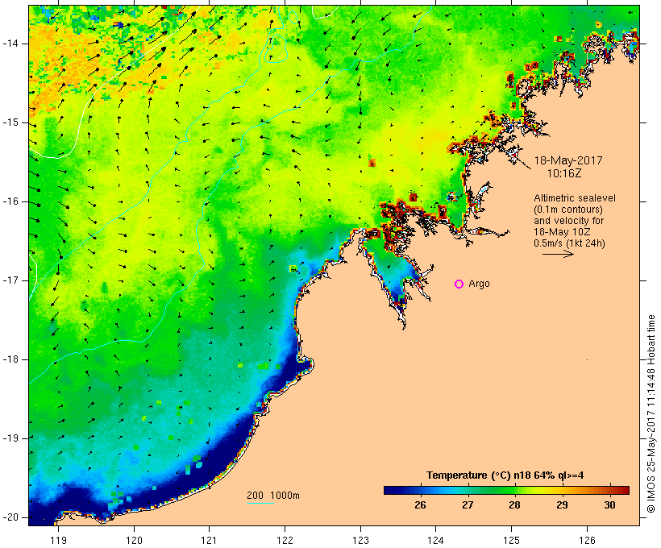Viewport: 661px width, 548px height.
Task: Click the cyan bathymetry legend line sample
Action: tap(260, 503)
